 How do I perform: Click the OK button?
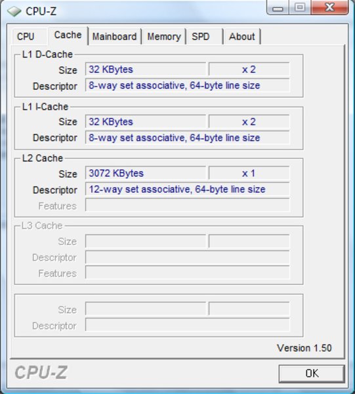312,374
